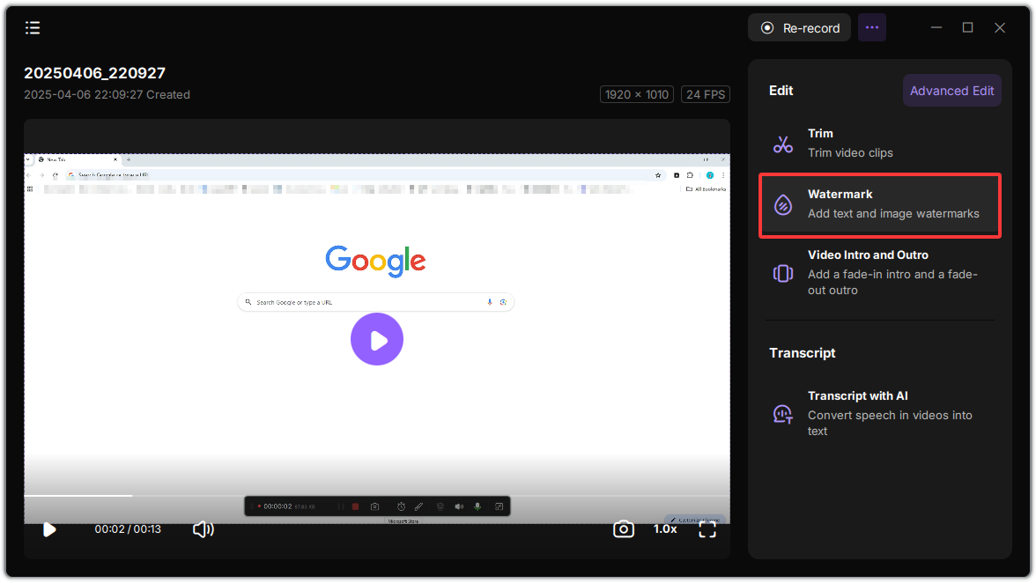Screen dimensions: 1036x583
Task: Click the Re-record button
Action: coord(800,27)
